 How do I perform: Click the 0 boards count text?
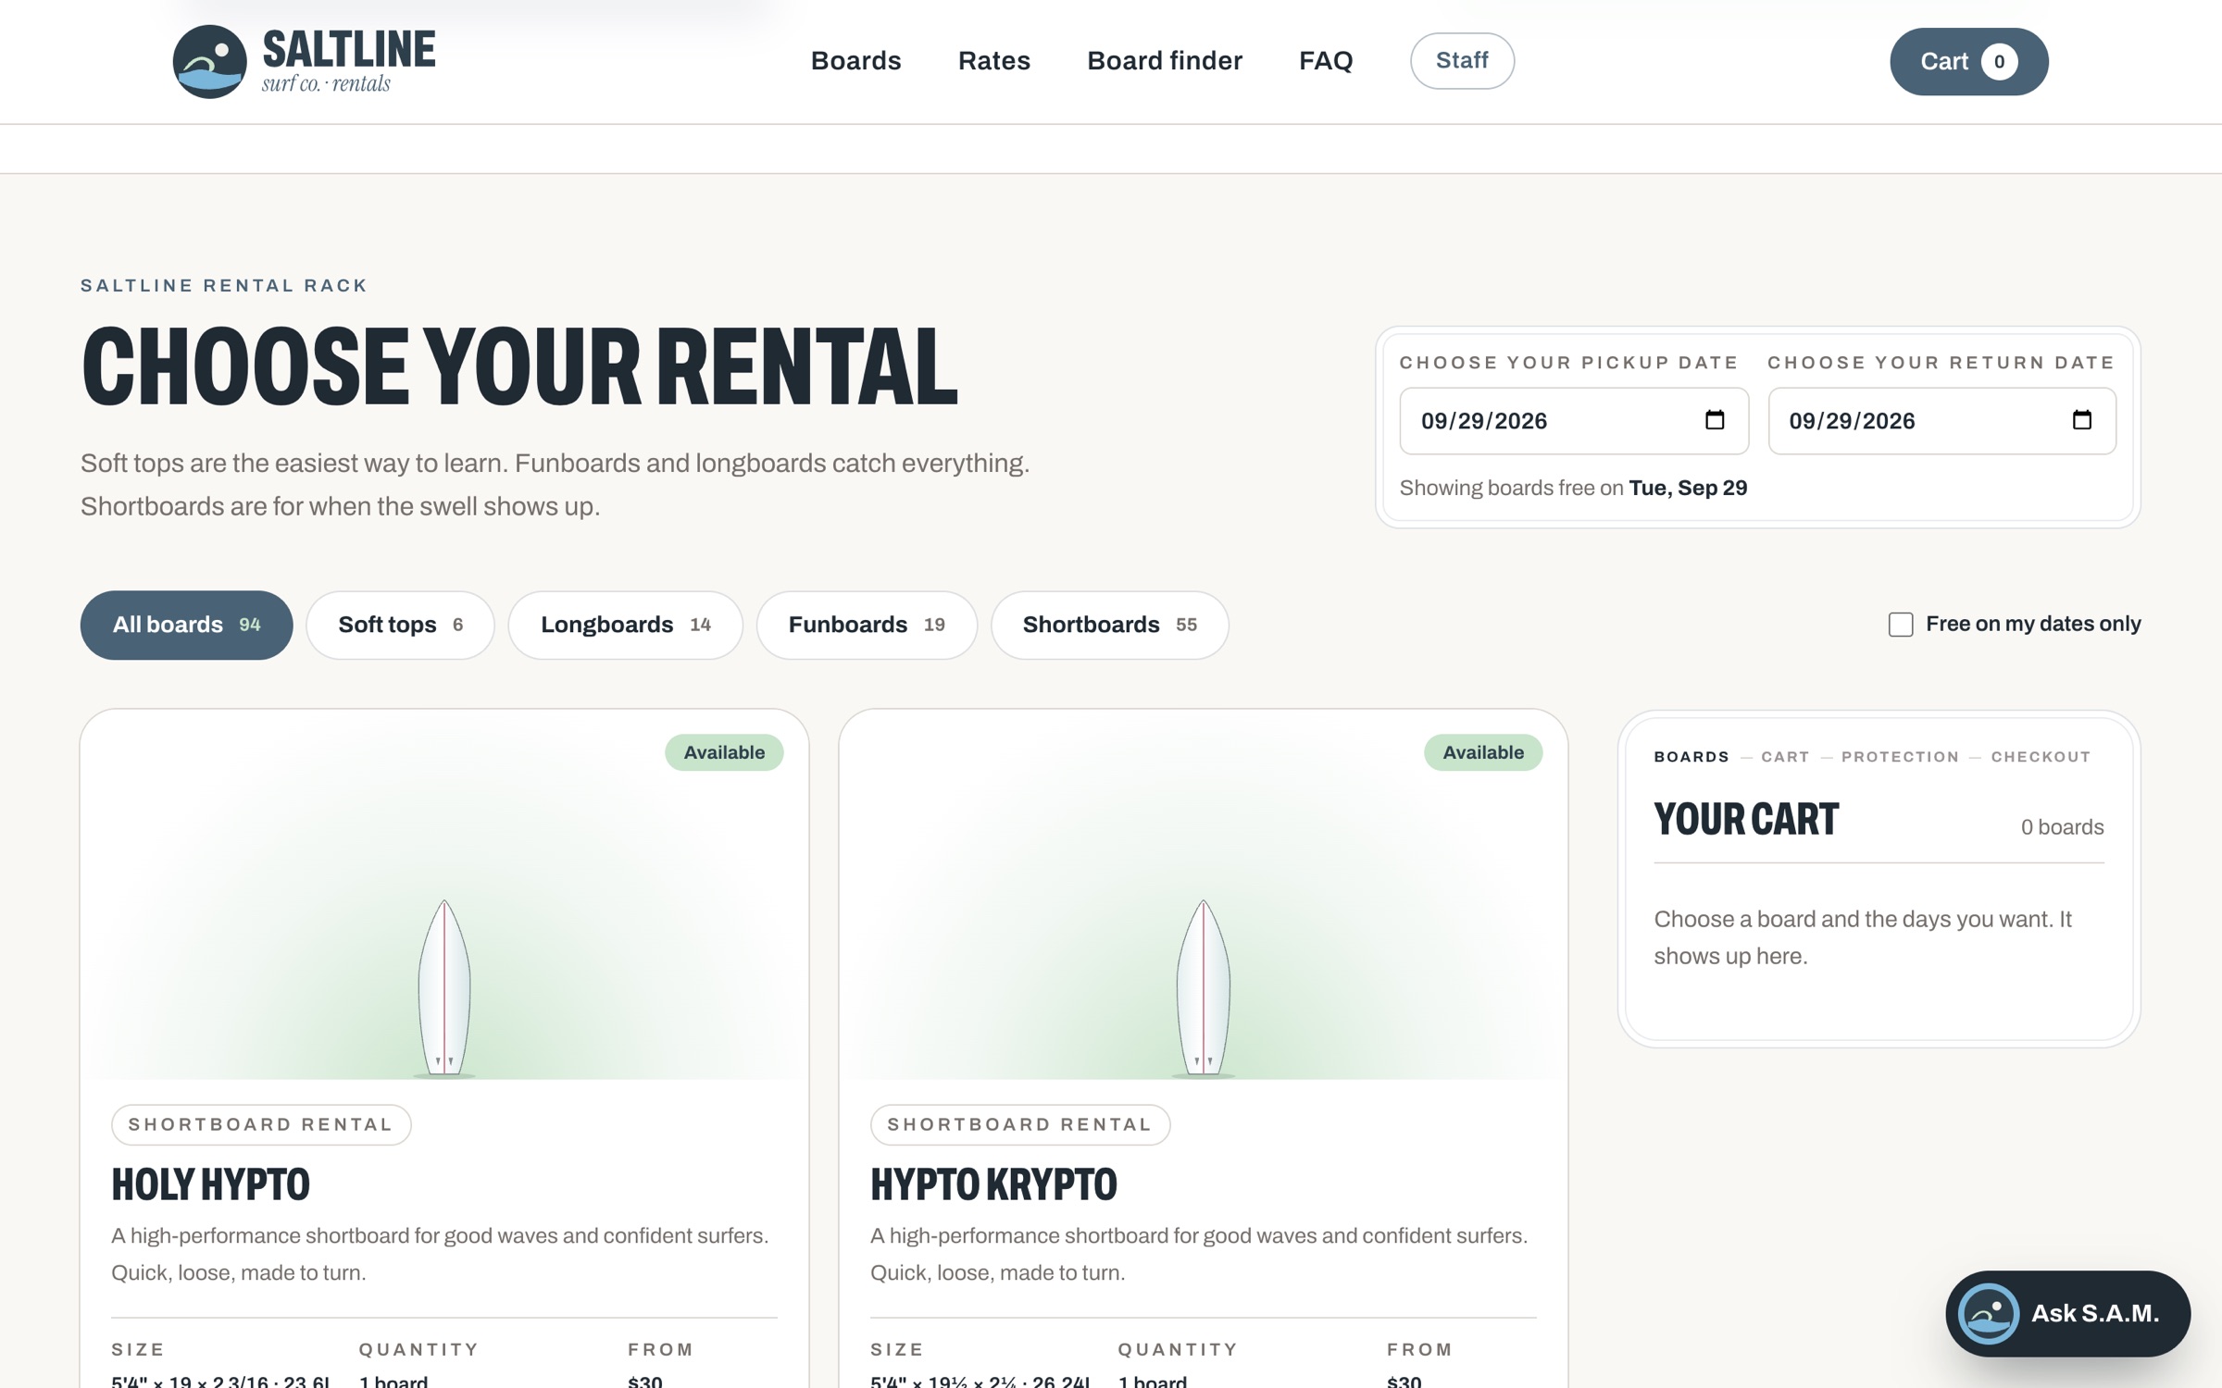(x=2062, y=827)
